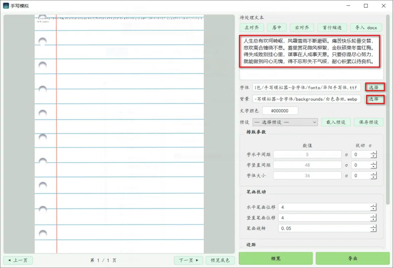Click the 字竖直间距 value field
Viewport: 393px width, 268px height.
click(307, 165)
